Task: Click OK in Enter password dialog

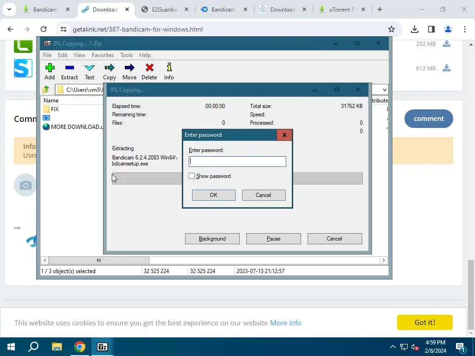Action: tap(213, 195)
